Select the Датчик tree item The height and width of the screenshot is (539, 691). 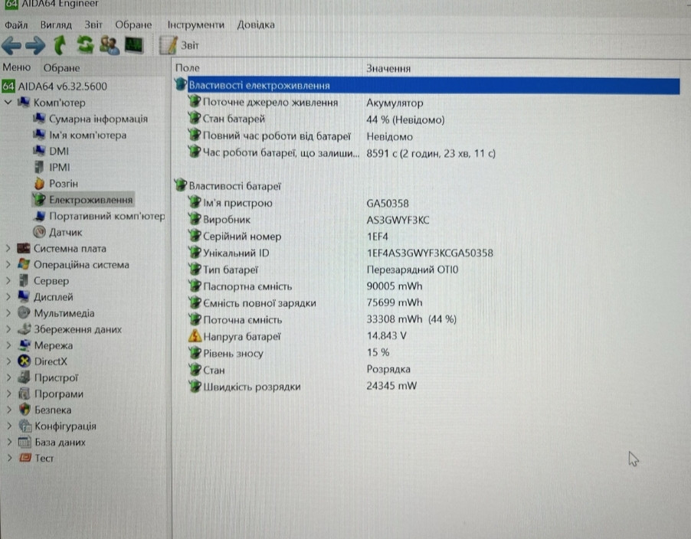click(65, 232)
